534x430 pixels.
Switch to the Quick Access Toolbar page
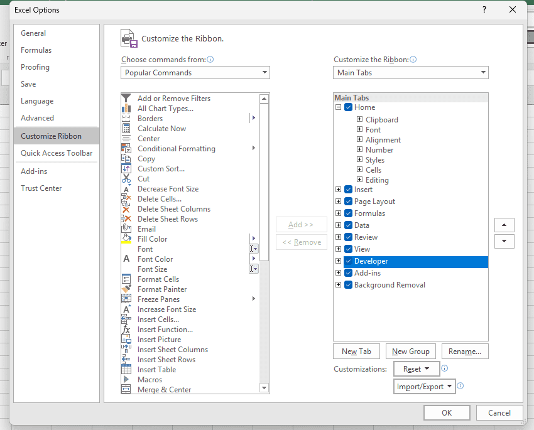57,153
